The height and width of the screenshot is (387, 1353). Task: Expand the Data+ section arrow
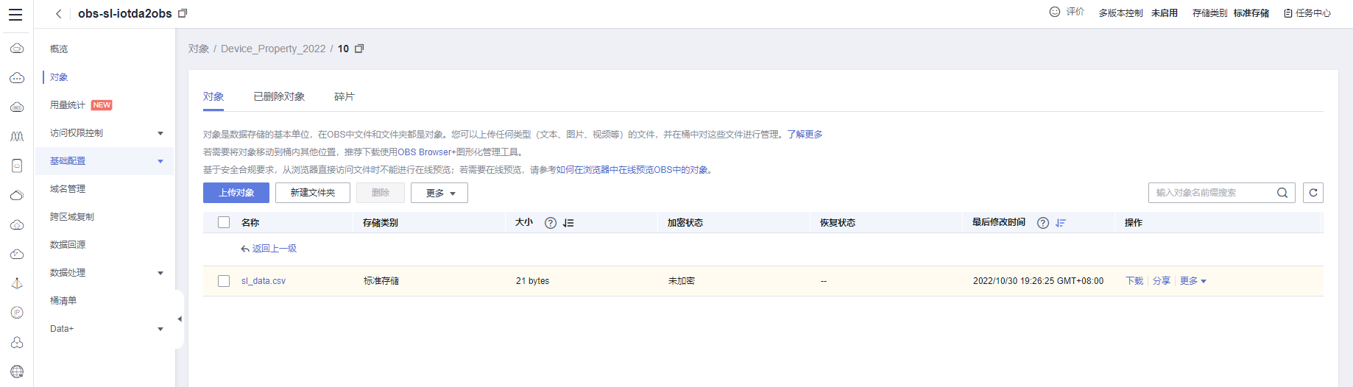[x=160, y=329]
